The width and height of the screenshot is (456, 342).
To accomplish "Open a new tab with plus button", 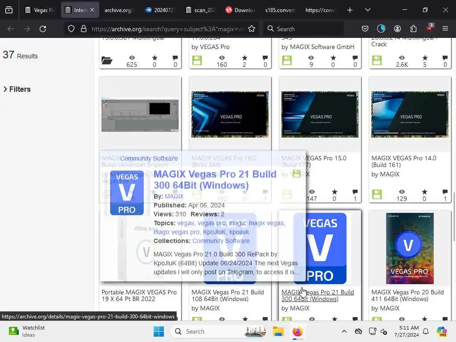I will click(350, 10).
